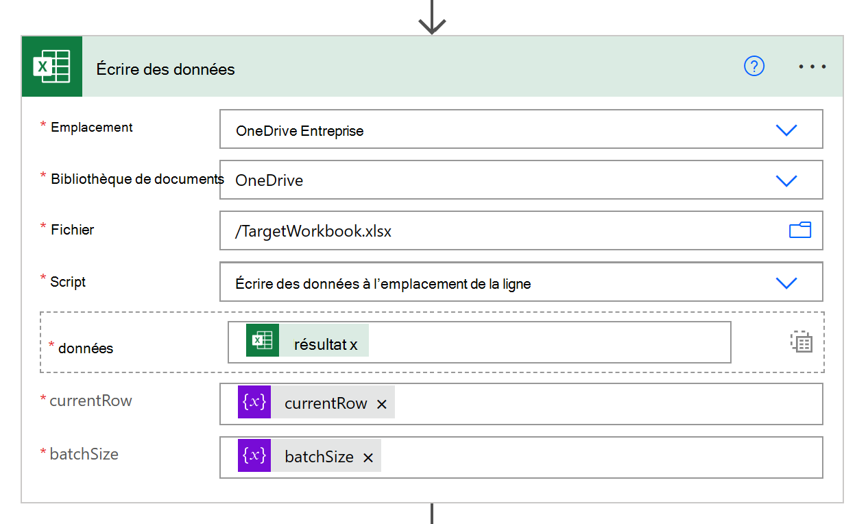
Task: Click the Excel connector icon in the header
Action: 51,66
